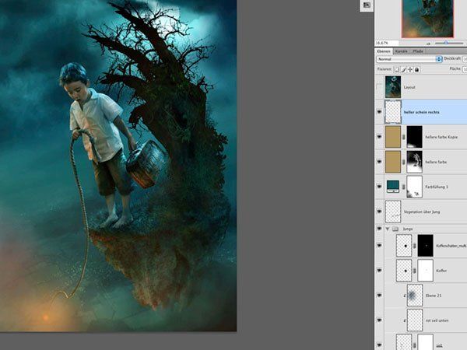Hide the Vegetation über Junge layer
Viewport: 467px width, 350px height.
[379, 212]
